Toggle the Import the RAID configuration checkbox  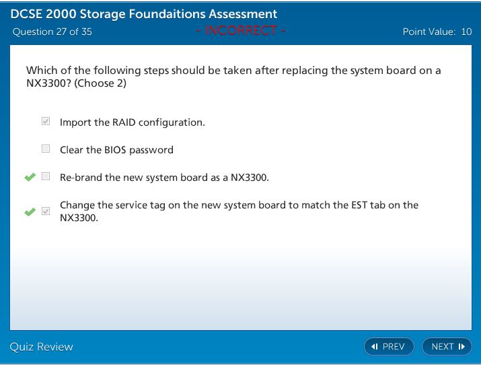tap(46, 122)
